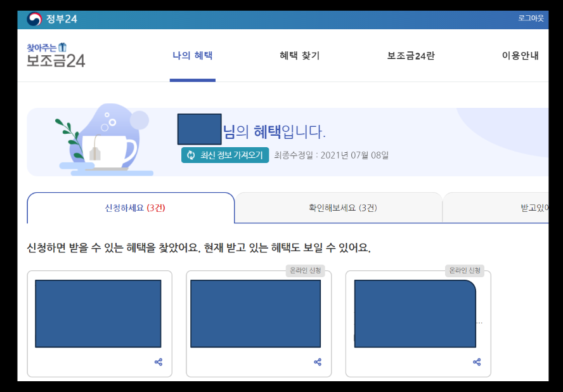
Task: Open the 이용안내 menu
Action: [521, 56]
